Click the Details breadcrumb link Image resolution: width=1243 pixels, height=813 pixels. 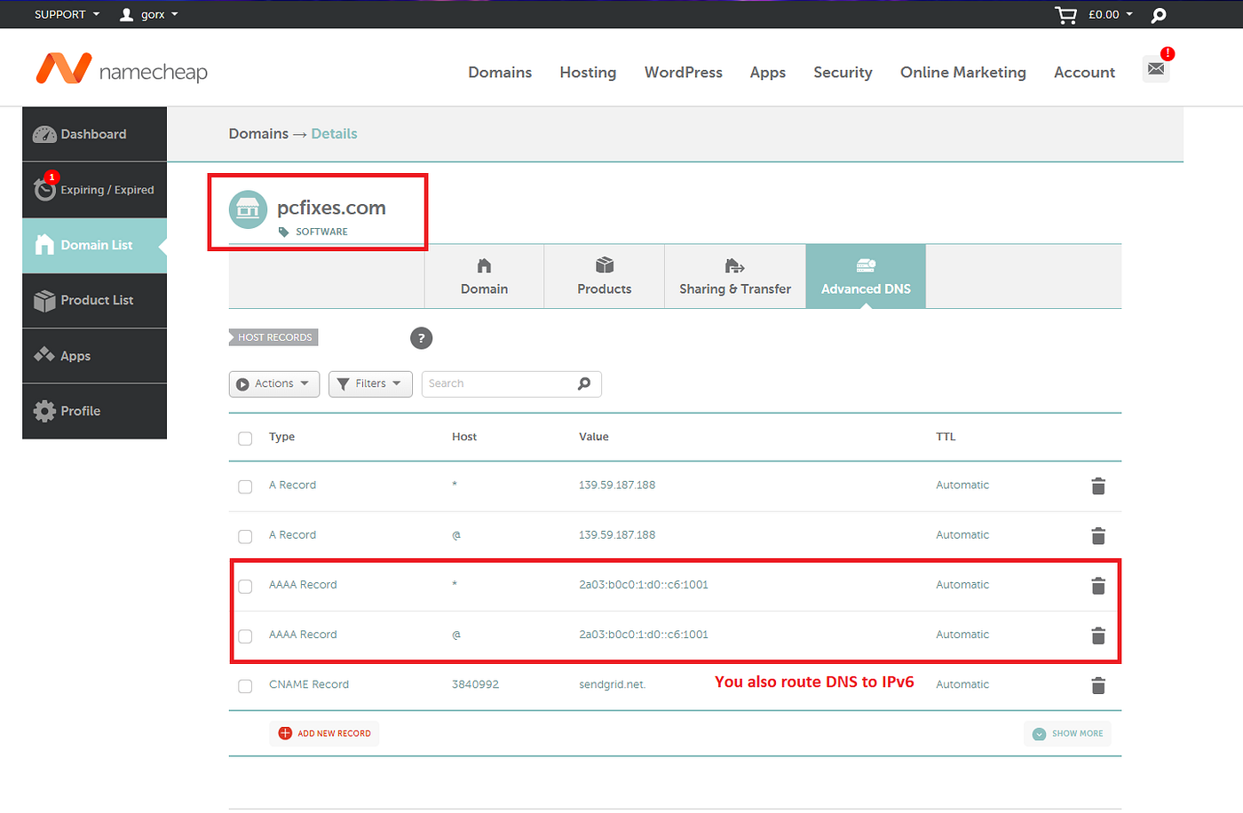click(x=334, y=133)
